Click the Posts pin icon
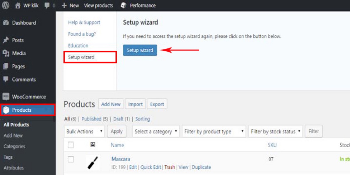This screenshot has width=350, height=175. [6, 40]
